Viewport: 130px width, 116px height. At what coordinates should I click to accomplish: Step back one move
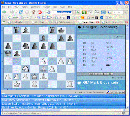click(98, 74)
